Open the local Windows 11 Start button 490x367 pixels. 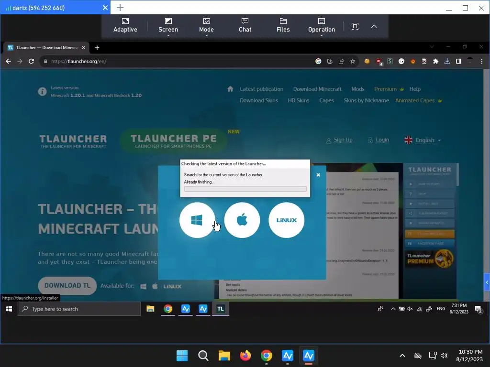[x=182, y=356]
